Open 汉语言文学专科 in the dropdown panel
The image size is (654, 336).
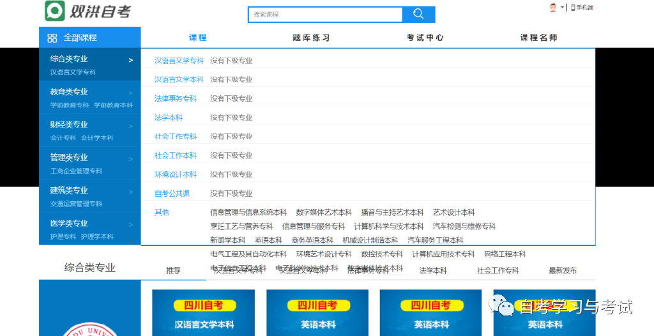(179, 61)
